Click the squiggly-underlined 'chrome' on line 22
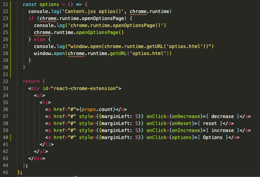 [x=138, y=12]
